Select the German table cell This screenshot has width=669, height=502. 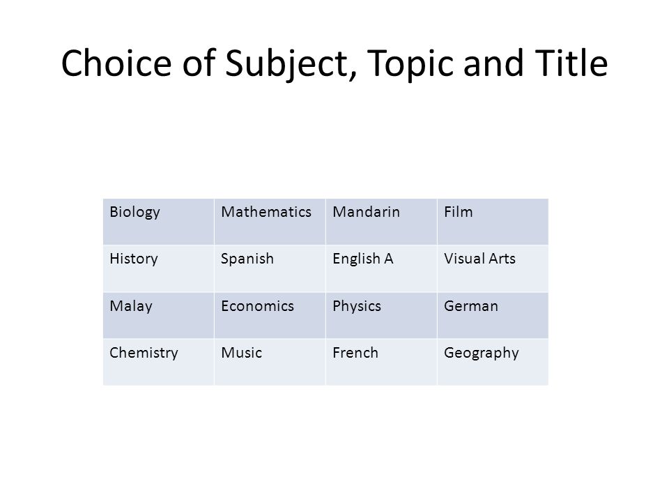pyautogui.click(x=493, y=315)
